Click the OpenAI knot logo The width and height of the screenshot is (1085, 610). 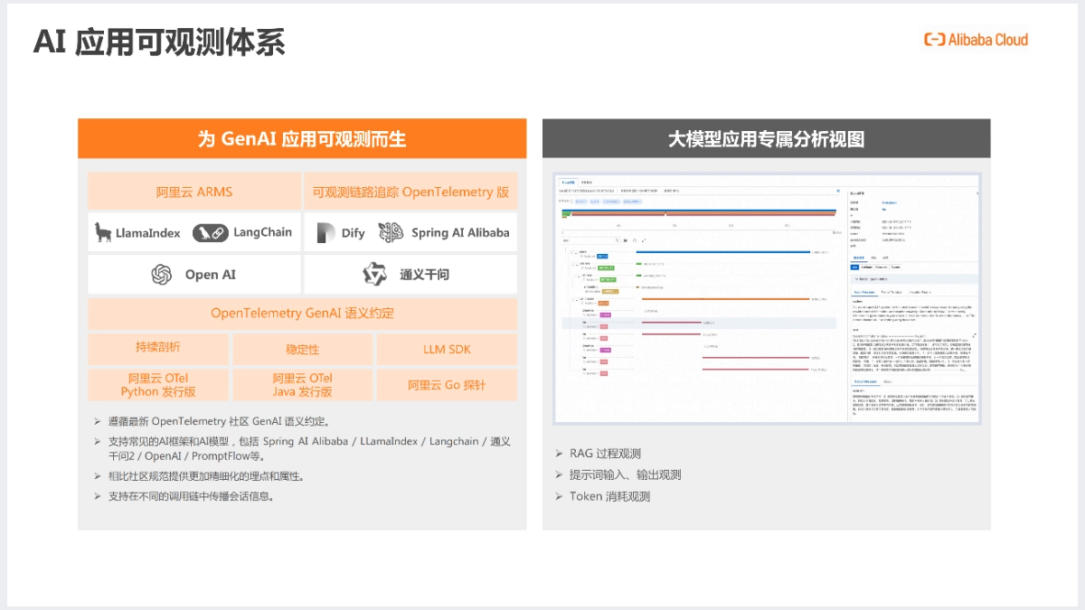pyautogui.click(x=162, y=275)
